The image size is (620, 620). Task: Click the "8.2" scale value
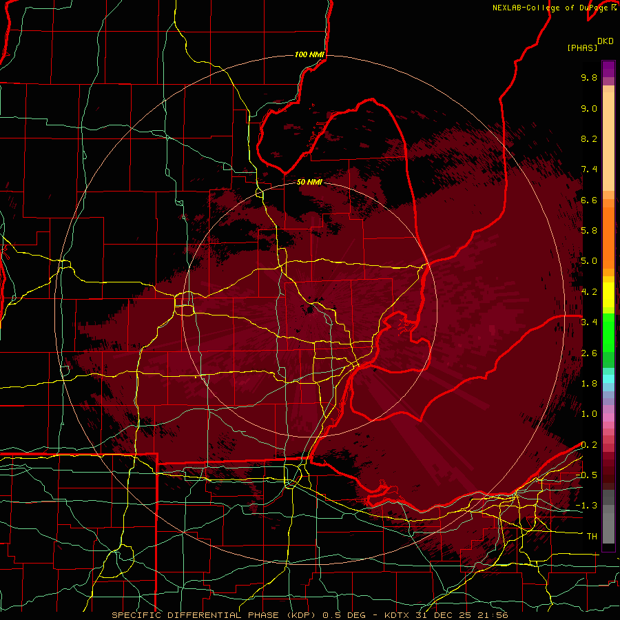(x=589, y=138)
